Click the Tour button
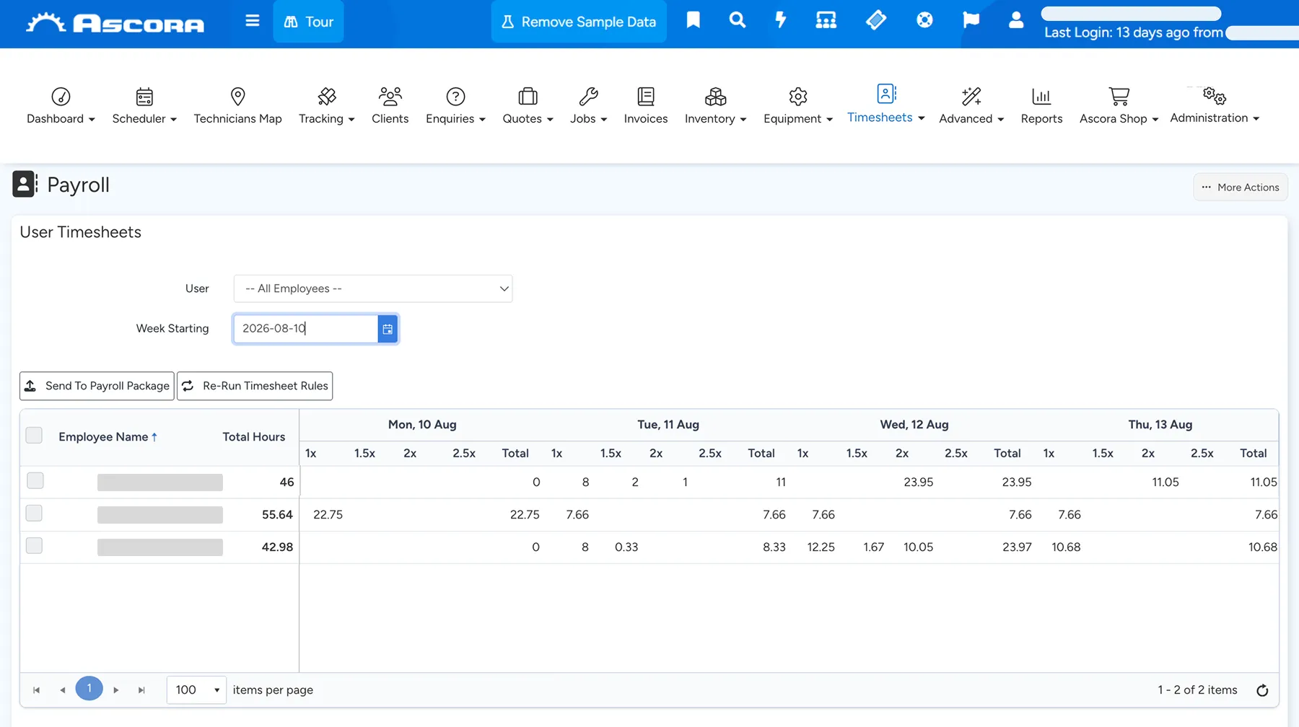1299x727 pixels. point(308,22)
